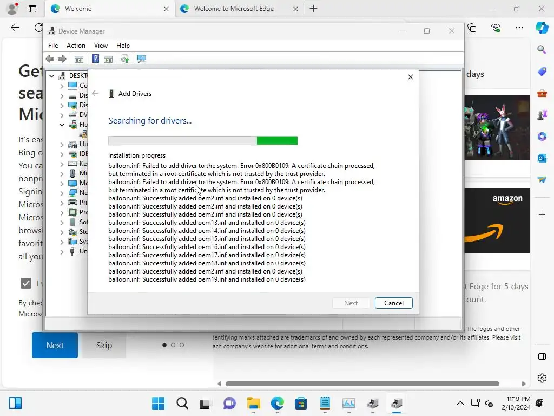Click the Forward arrow in Device Manager toolbar
Screen dimensions: 554x416
point(62,58)
